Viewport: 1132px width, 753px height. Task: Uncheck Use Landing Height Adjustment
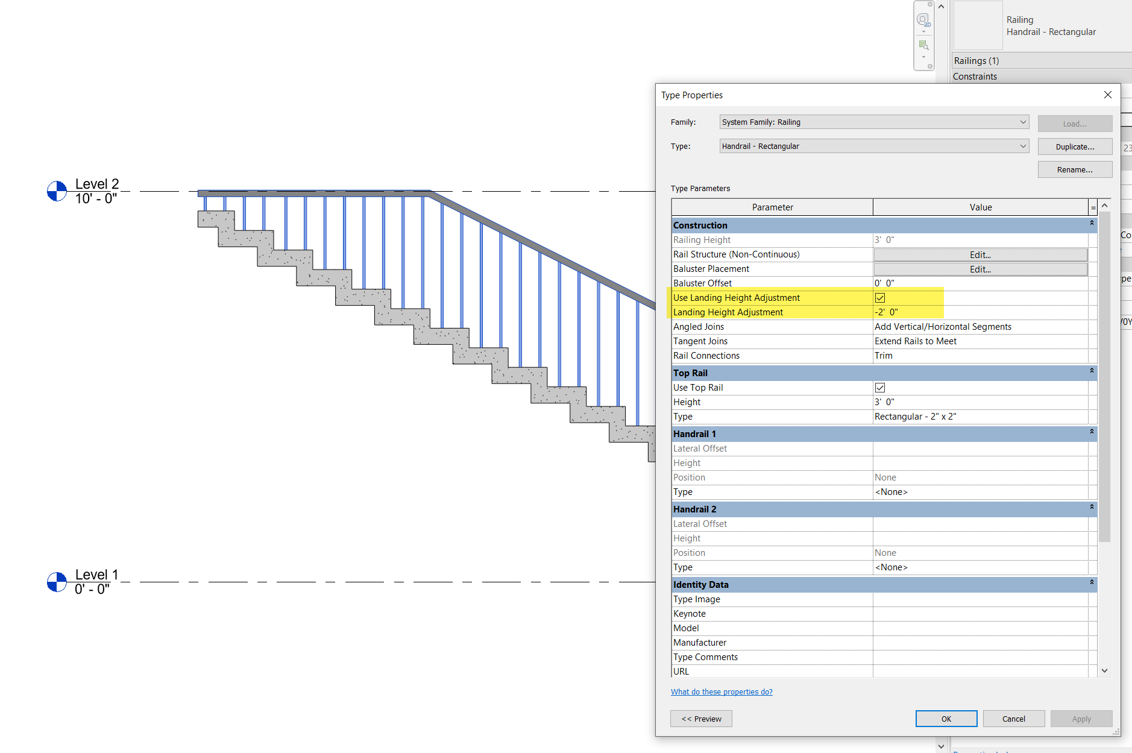[x=881, y=297]
